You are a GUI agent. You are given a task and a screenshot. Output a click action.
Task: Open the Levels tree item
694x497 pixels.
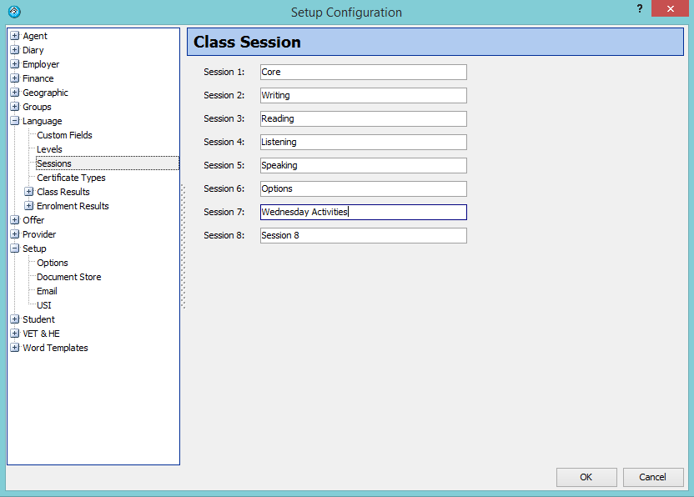pyautogui.click(x=49, y=149)
